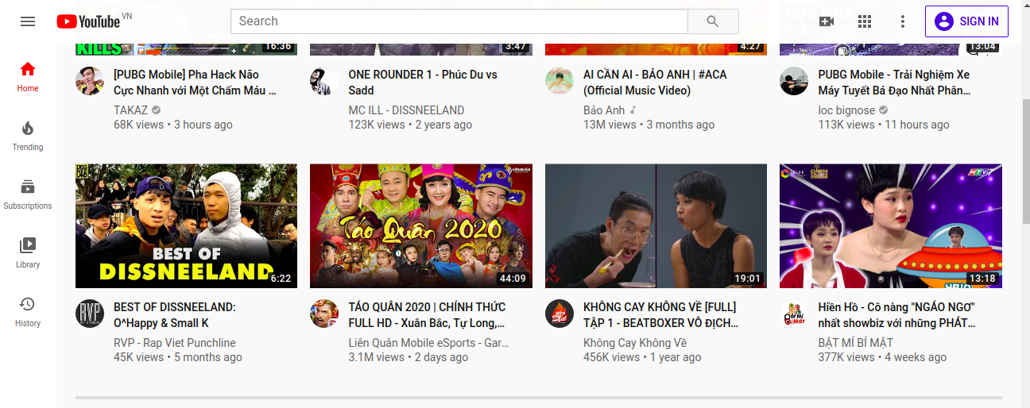Open the settings three-dot menu
This screenshot has width=1030, height=408.
tap(903, 21)
